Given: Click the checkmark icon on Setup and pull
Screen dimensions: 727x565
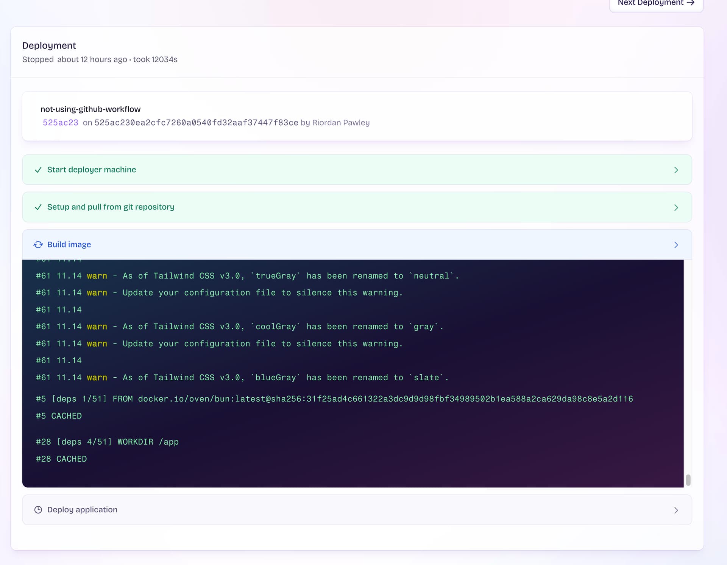Looking at the screenshot, I should point(38,207).
